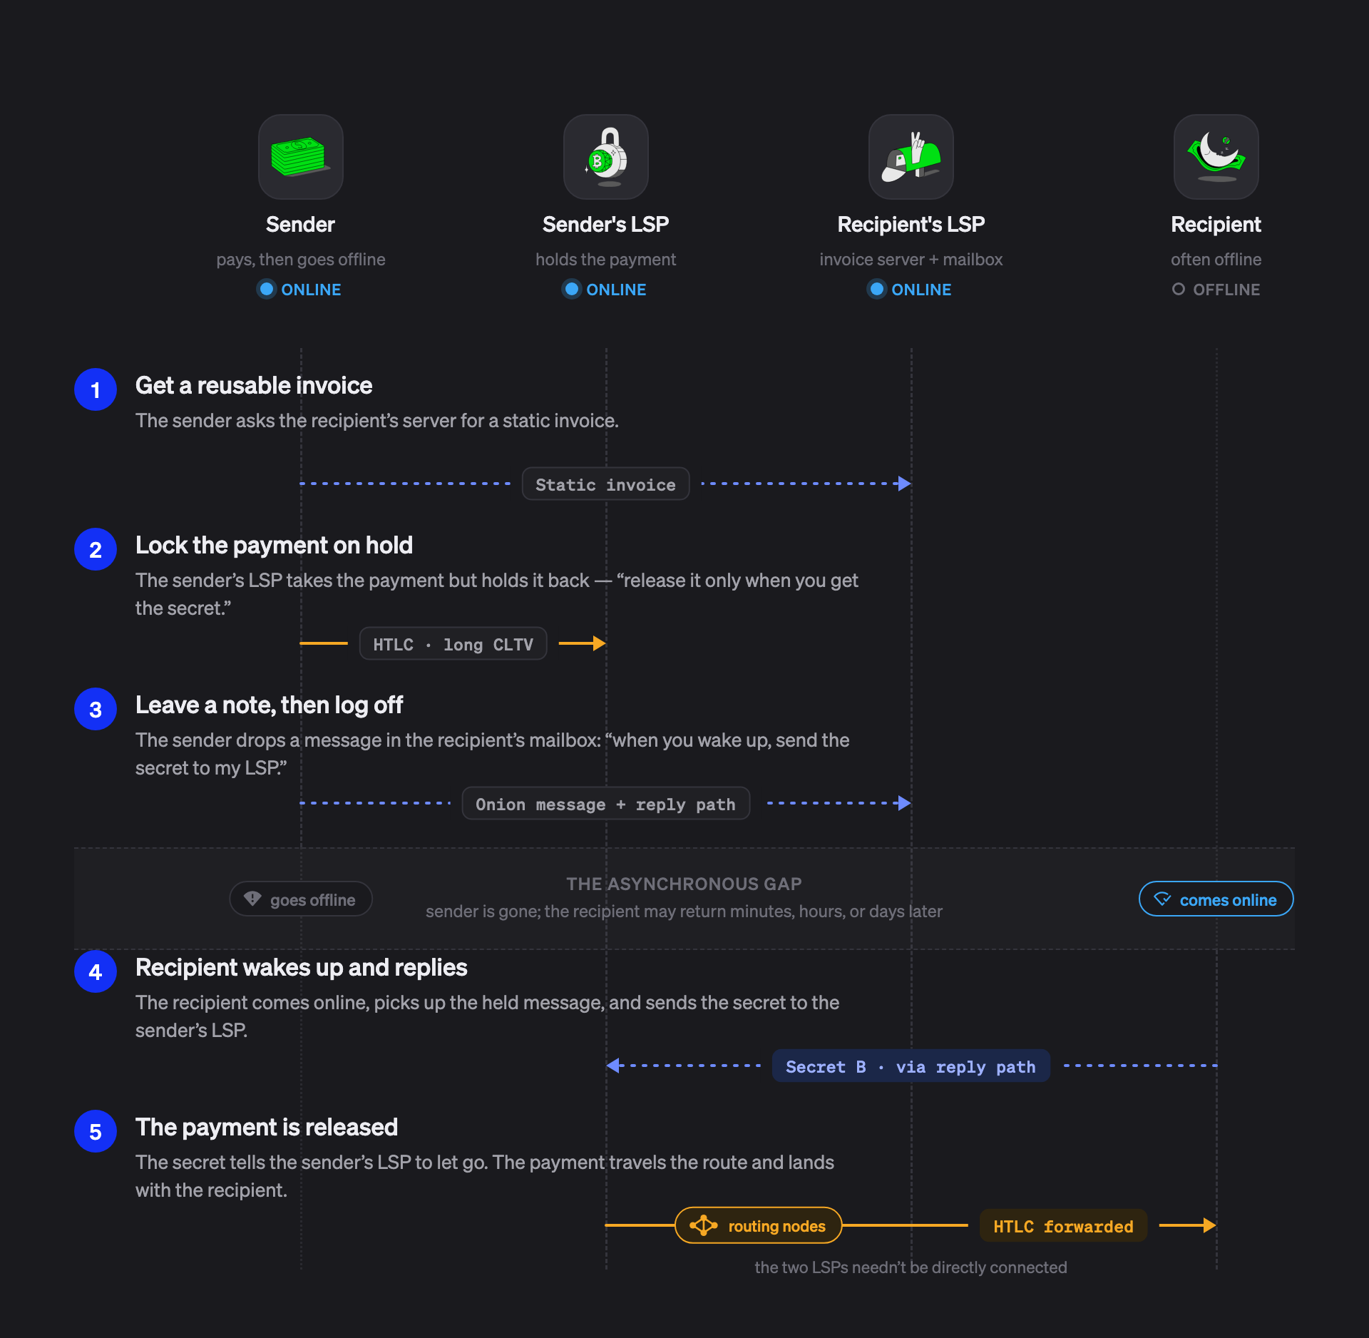Click the wifi icon in comes online badge

(1162, 899)
